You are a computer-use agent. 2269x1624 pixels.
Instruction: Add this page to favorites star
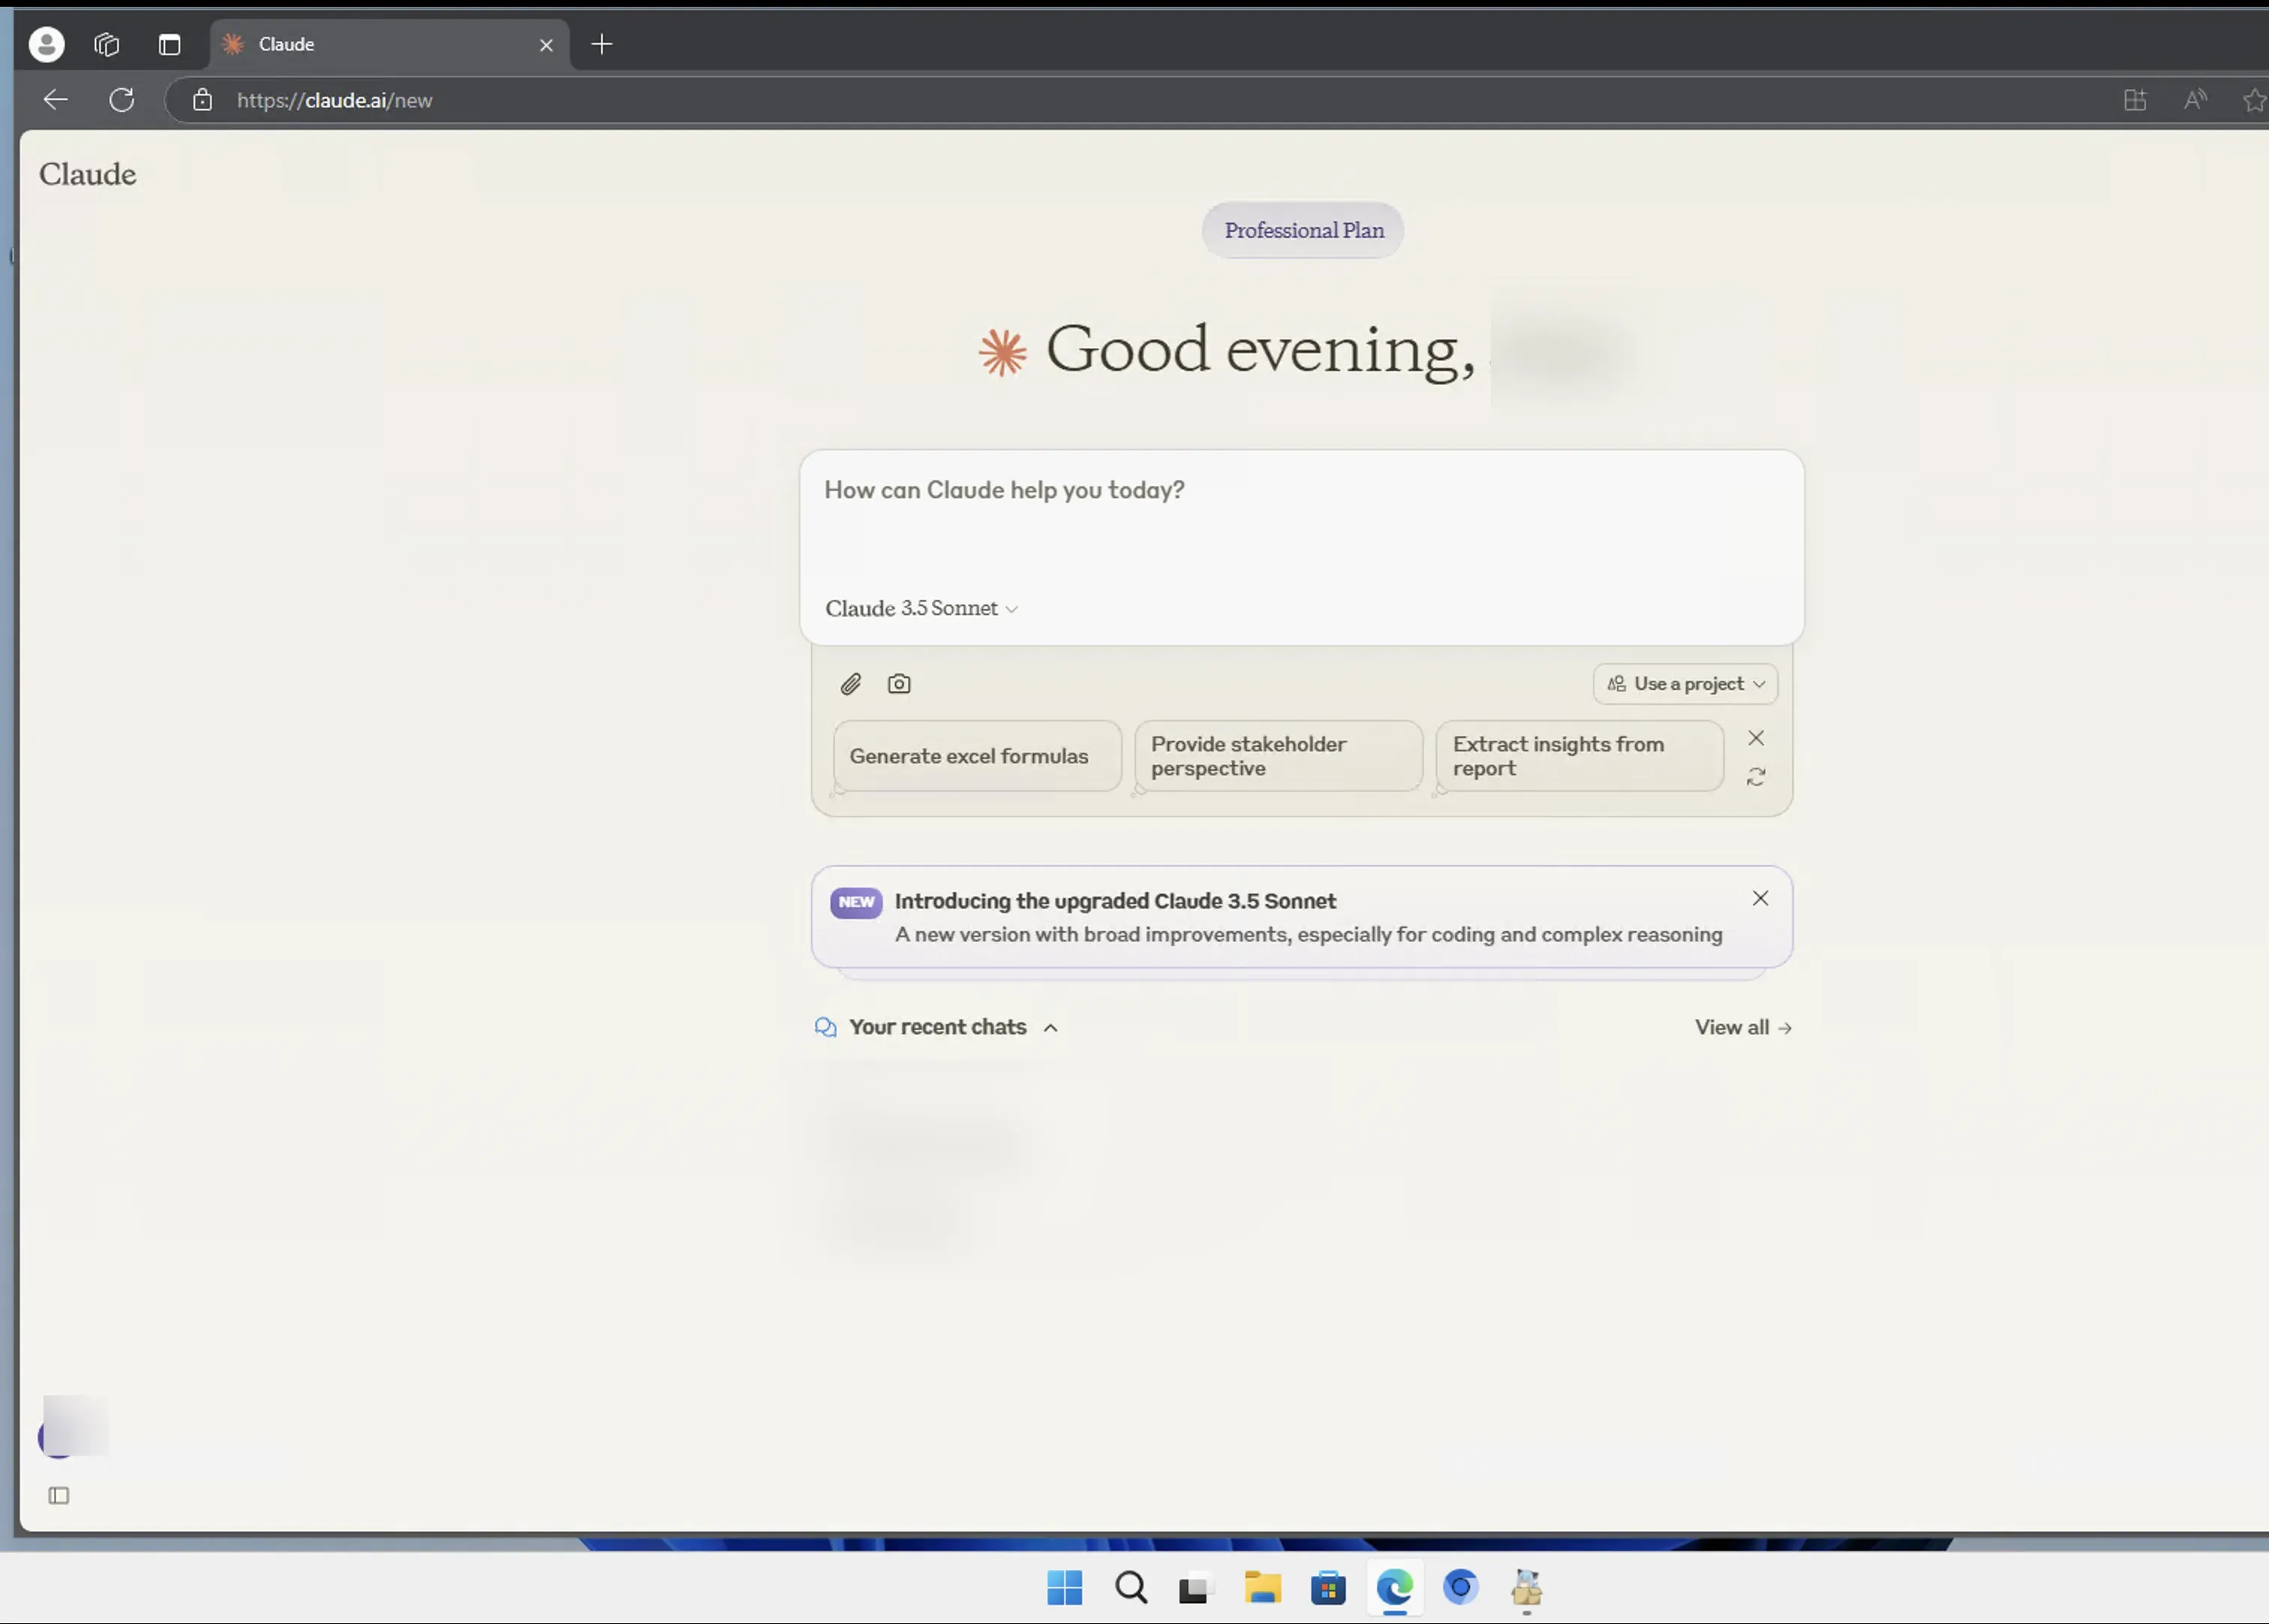point(2255,100)
